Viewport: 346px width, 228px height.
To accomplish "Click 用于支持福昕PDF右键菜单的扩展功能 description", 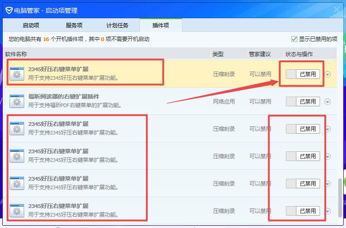I will point(75,105).
